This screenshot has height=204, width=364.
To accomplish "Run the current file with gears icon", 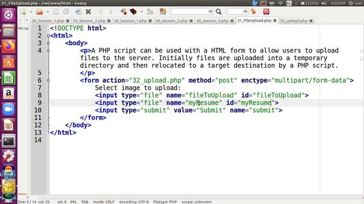I will (x=150, y=11).
